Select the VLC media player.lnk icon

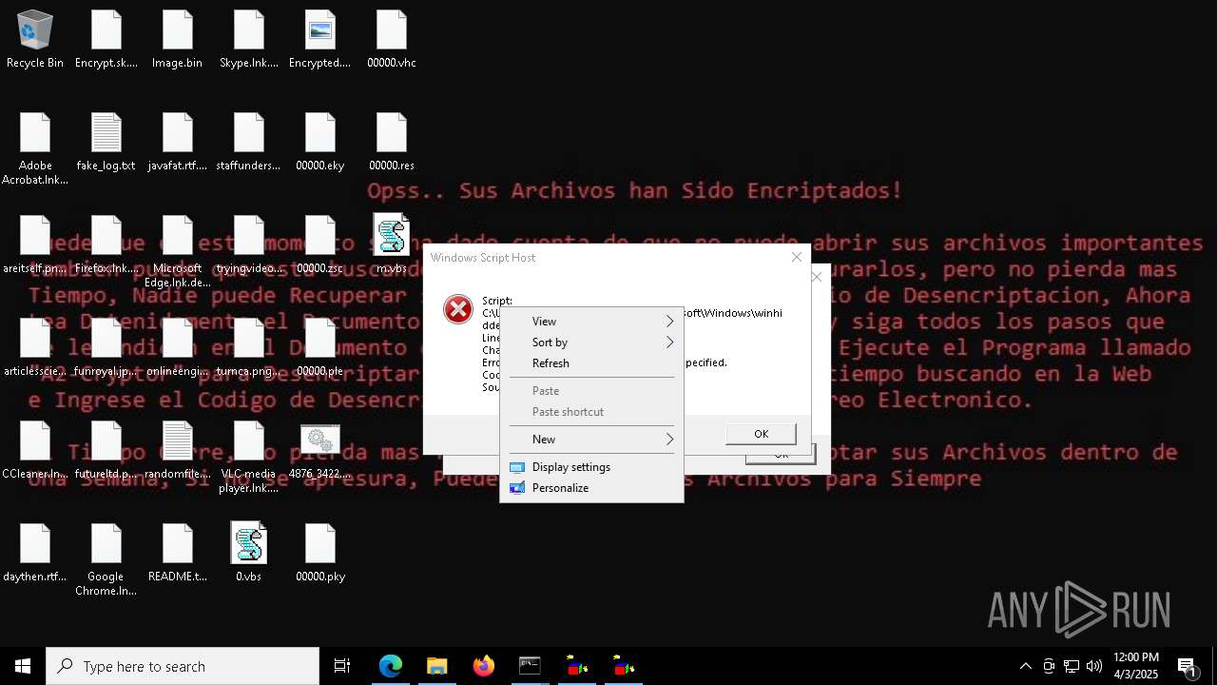[249, 458]
